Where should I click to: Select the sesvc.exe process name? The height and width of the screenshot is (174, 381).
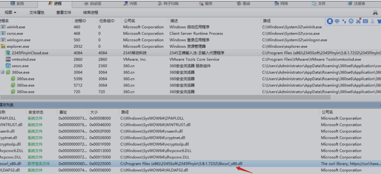20,66
